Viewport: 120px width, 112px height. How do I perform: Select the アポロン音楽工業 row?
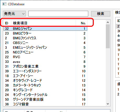[45, 66]
